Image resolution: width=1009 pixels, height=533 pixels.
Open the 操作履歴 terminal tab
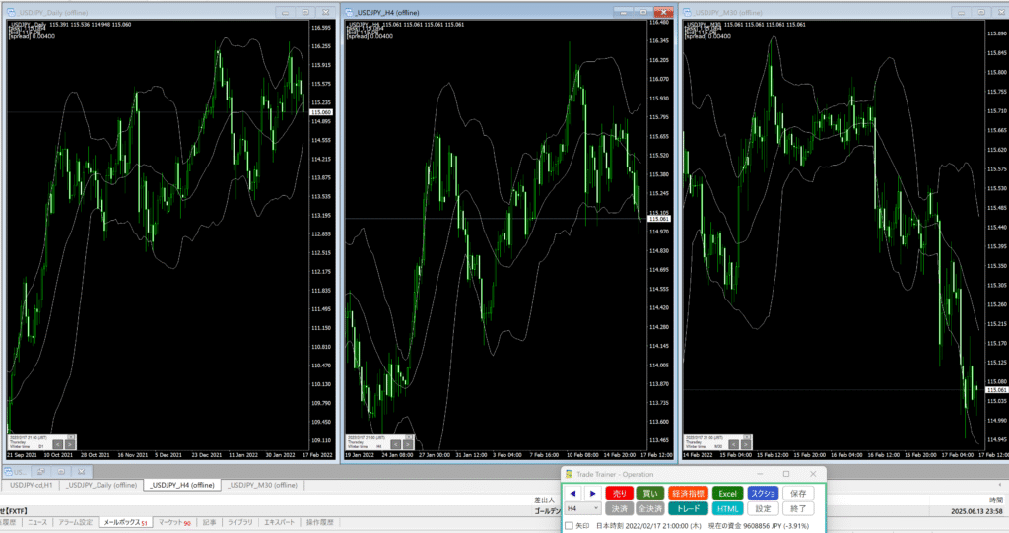pos(320,523)
